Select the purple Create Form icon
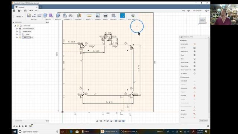The image size is (238, 134). pyautogui.click(x=51, y=15)
